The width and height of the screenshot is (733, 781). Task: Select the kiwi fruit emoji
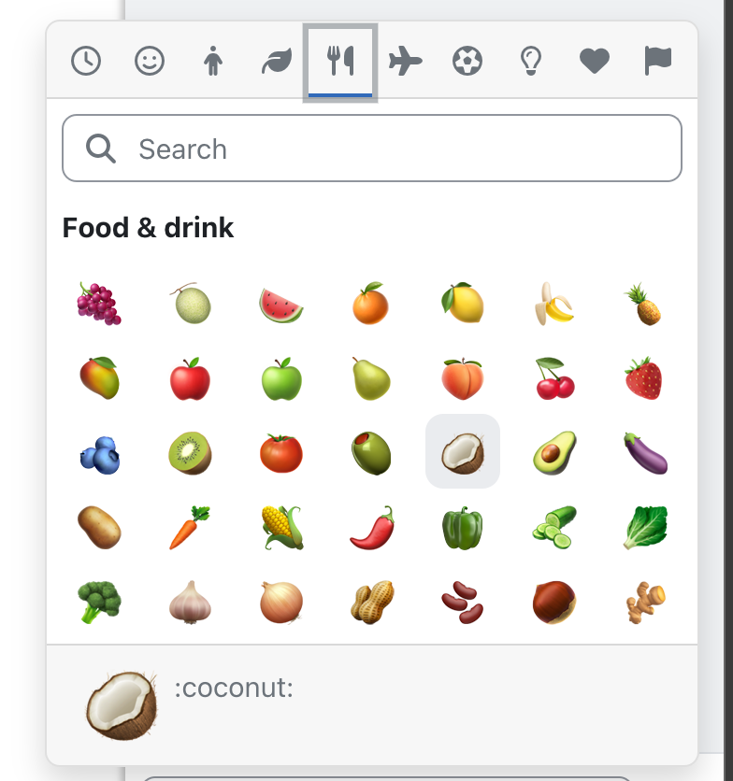190,453
